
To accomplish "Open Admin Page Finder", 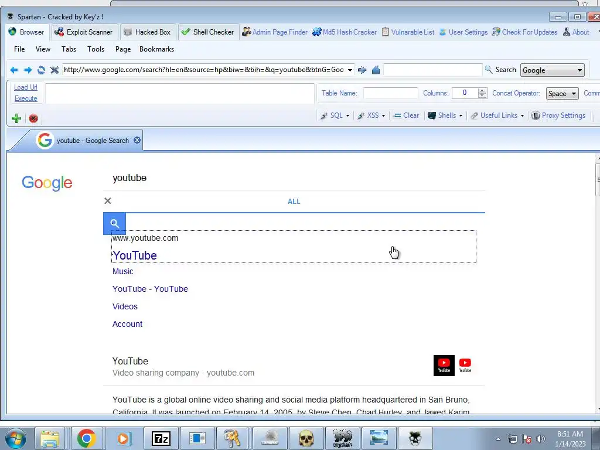I will (x=275, y=32).
